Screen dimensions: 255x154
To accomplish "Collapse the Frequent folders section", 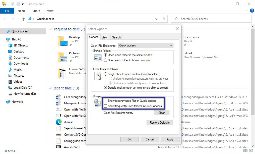I will click(50, 29).
